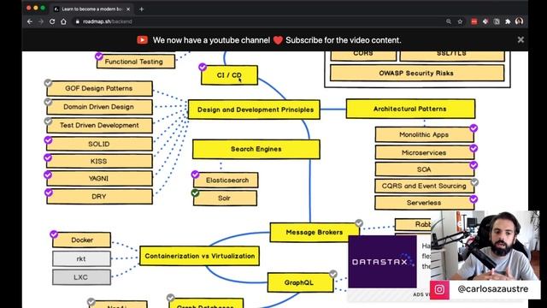The height and width of the screenshot is (308, 547).
Task: Reload the roadmap.sh page
Action: pos(52,21)
